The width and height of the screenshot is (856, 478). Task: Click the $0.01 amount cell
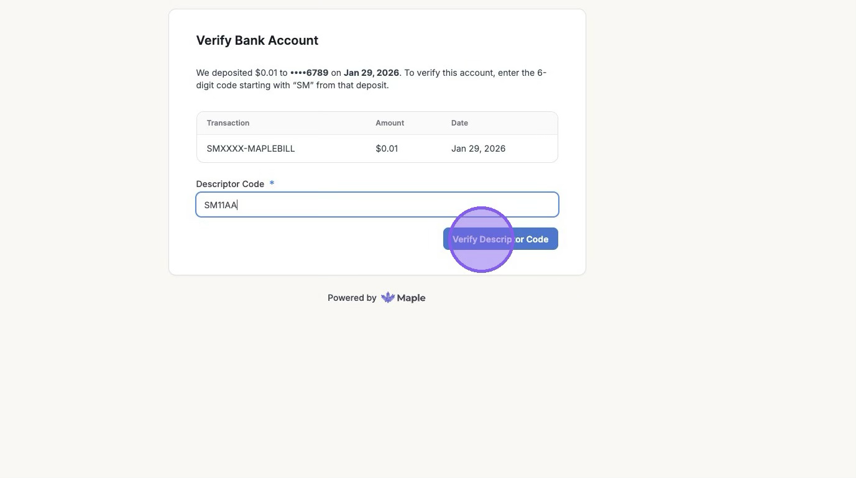tap(387, 149)
